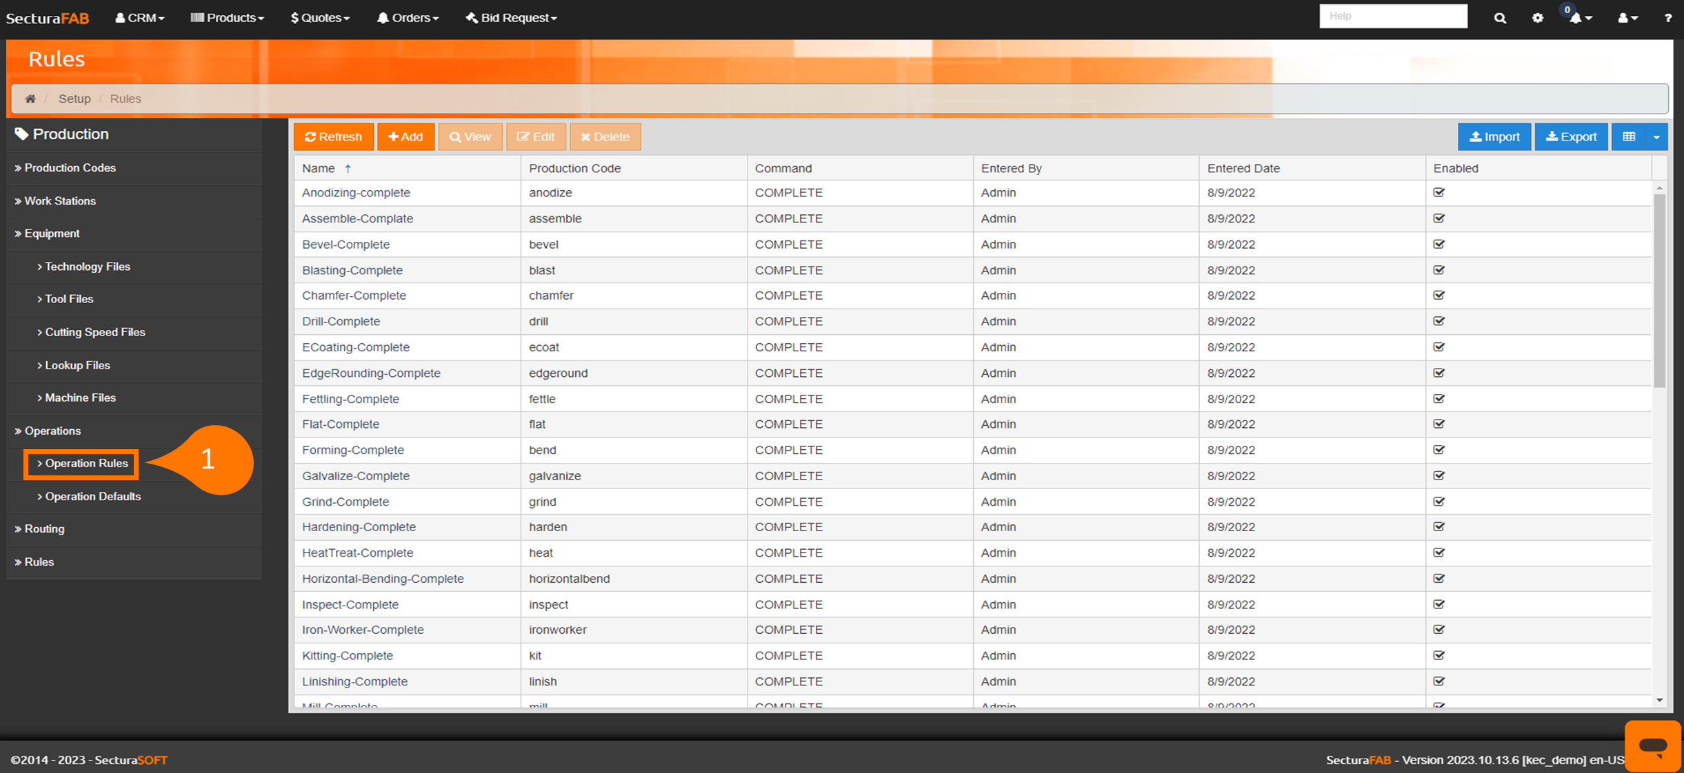Toggle Enabled on the Kitting-Complete row

coord(1439,655)
